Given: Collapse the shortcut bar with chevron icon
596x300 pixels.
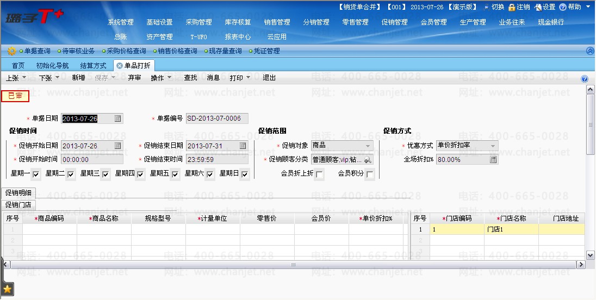Looking at the screenshot, I should tap(590, 51).
